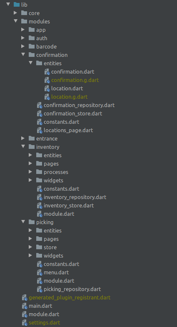
Task: Select confirmation_store.dart in the tree
Action: (x=73, y=113)
